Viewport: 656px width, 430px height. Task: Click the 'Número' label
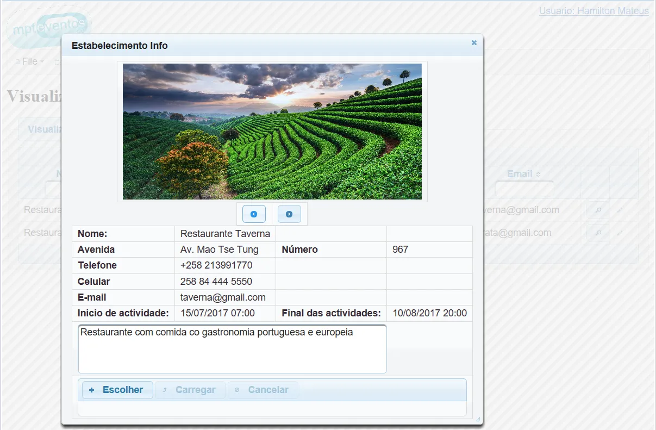click(299, 250)
